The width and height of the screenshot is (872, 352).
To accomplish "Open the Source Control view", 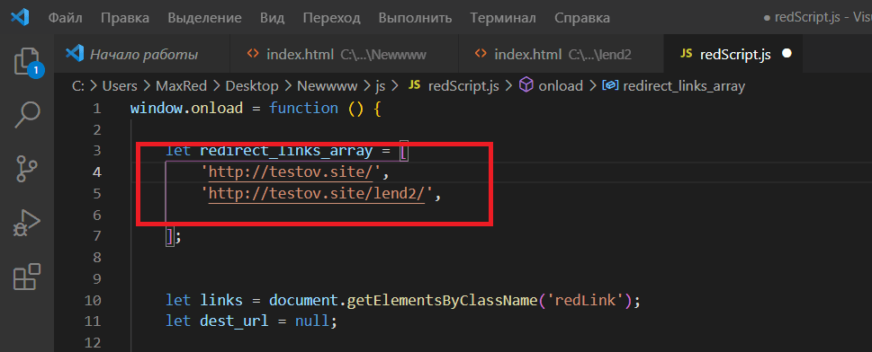I will pos(26,169).
